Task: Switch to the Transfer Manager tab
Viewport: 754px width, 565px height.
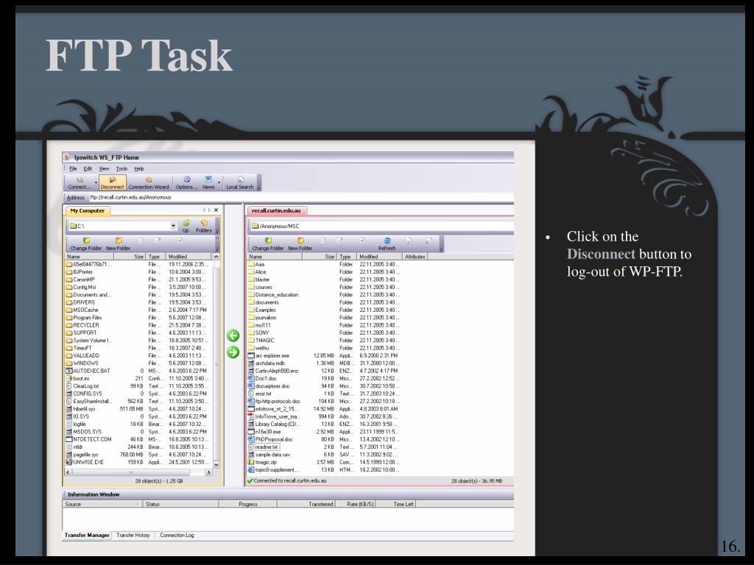Action: tap(87, 536)
